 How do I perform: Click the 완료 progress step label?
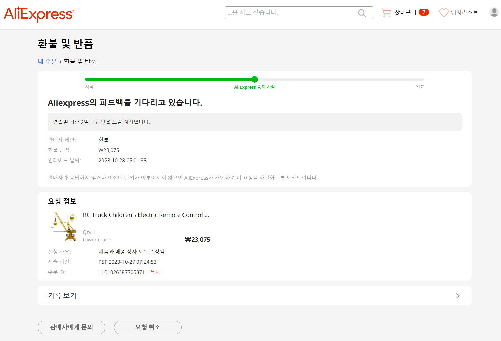[420, 87]
